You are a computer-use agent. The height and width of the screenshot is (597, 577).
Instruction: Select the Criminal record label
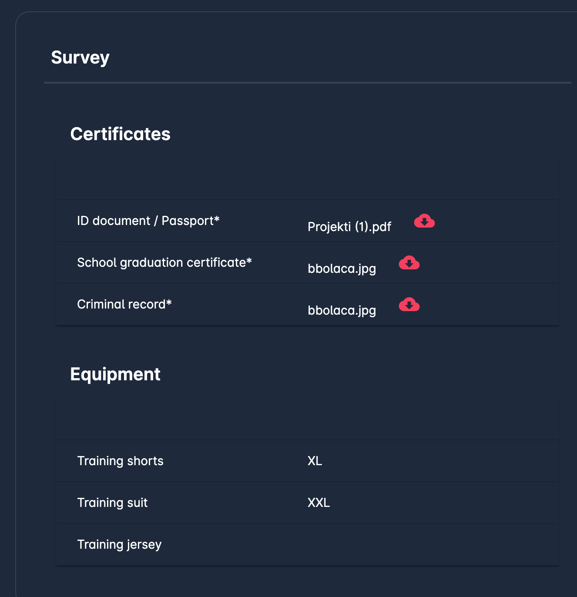[124, 304]
